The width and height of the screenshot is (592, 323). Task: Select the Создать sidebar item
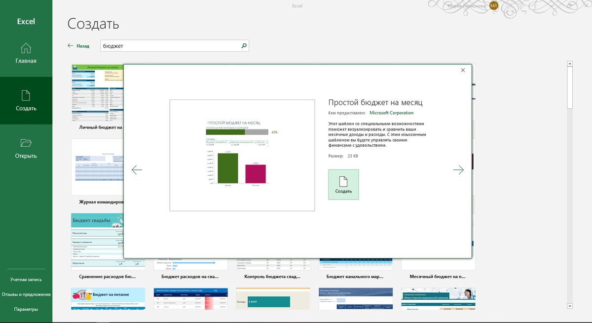(26, 100)
